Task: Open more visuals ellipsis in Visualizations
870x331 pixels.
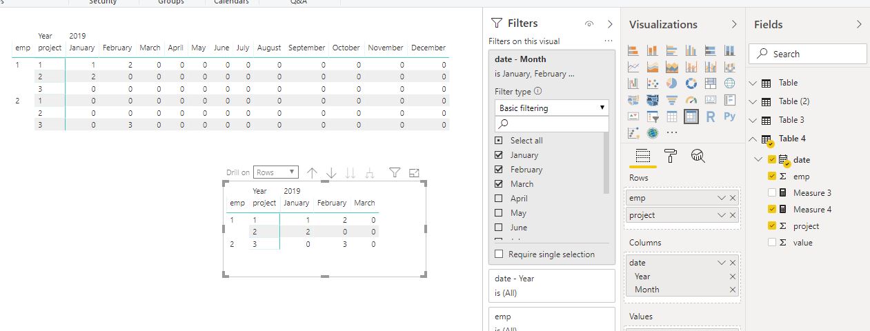Action: (x=672, y=133)
